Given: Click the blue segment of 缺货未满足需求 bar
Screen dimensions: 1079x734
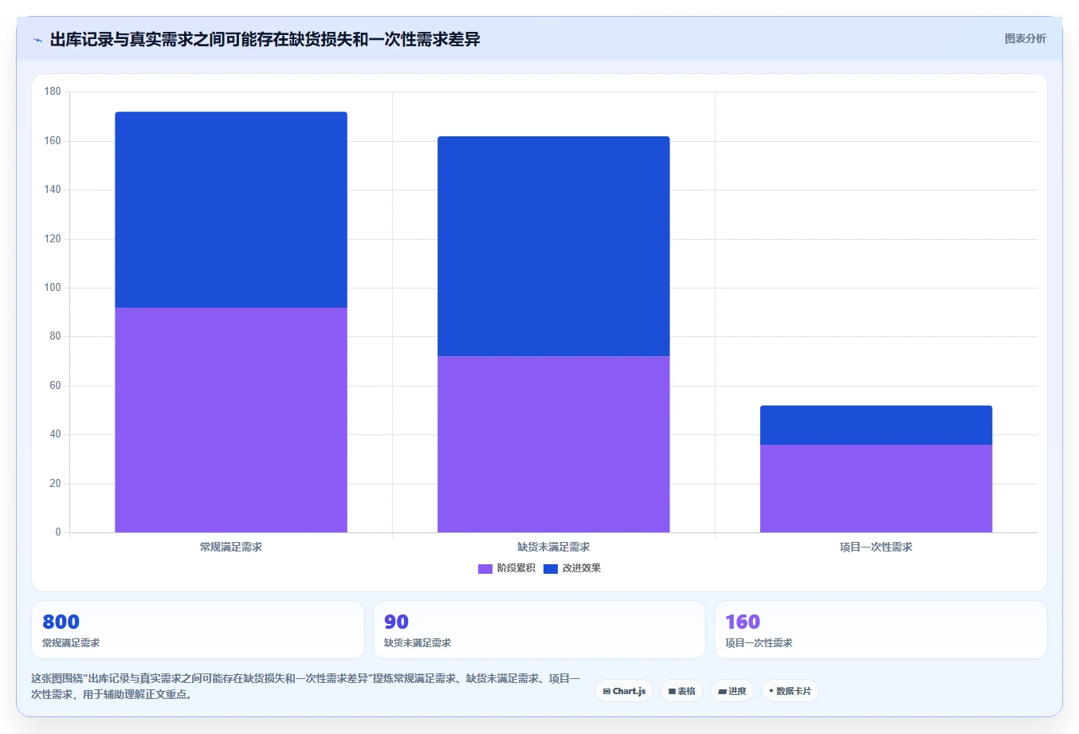Looking at the screenshot, I should (x=554, y=246).
